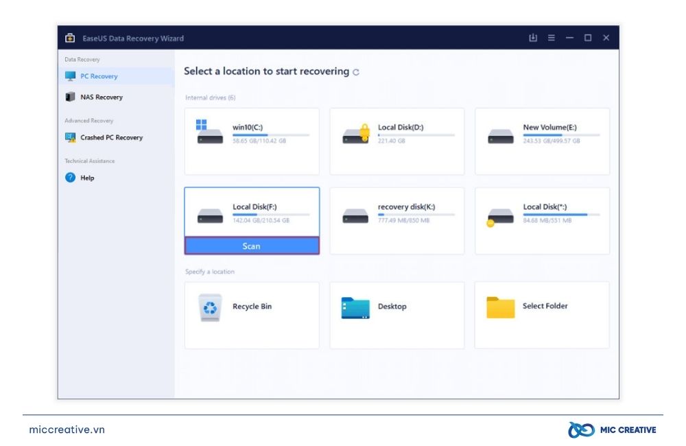The image size is (686, 446).
Task: Select Recycle Bin label as scan location
Action: coord(252,307)
